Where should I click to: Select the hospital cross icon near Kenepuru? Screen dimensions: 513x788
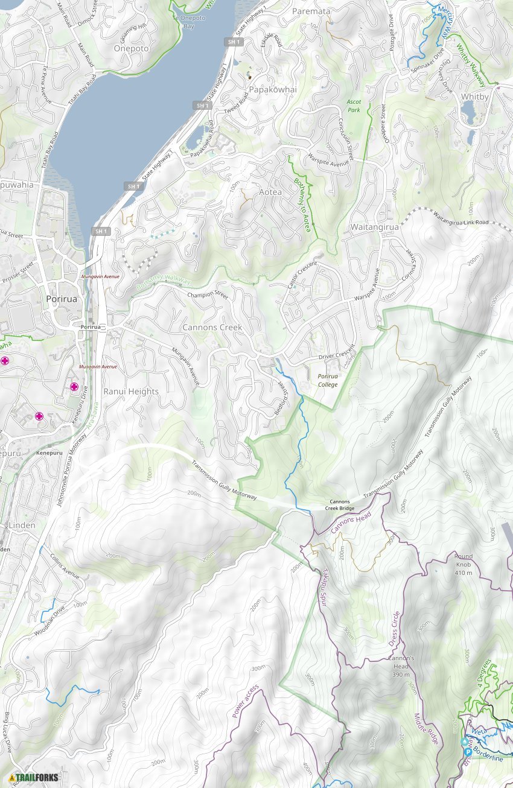pos(39,416)
